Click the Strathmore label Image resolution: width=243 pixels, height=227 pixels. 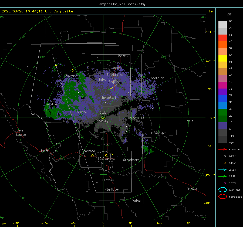pyautogui.click(x=131, y=160)
